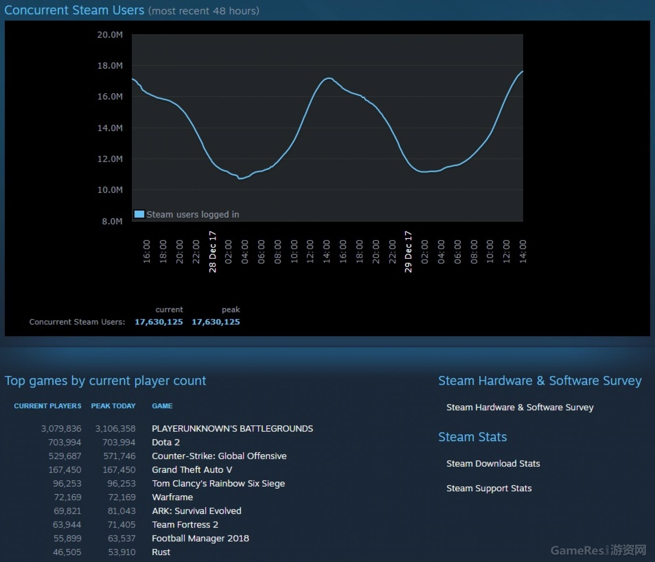Image resolution: width=655 pixels, height=562 pixels.
Task: Click the 20.0M y-axis label
Action: pos(110,35)
